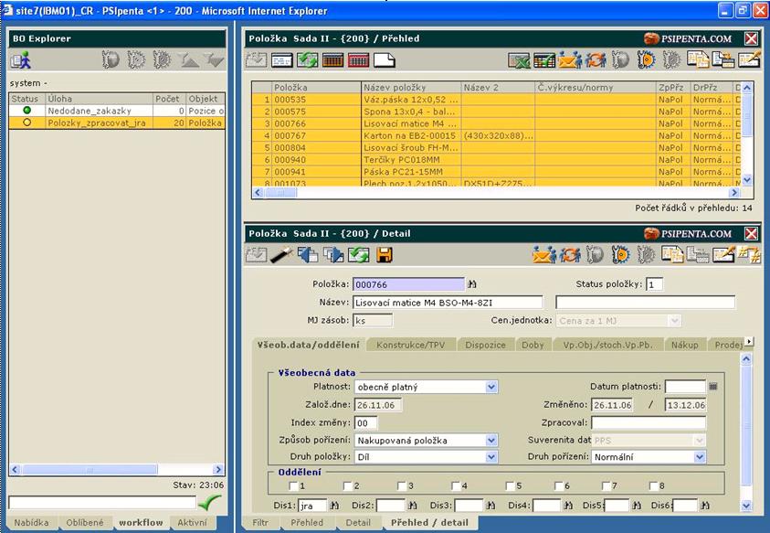Click the blue left arrow previous record icon
Viewport: 770px width, 533px height.
308,255
